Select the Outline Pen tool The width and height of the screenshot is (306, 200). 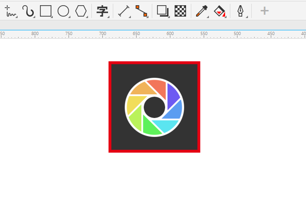[x=241, y=11]
